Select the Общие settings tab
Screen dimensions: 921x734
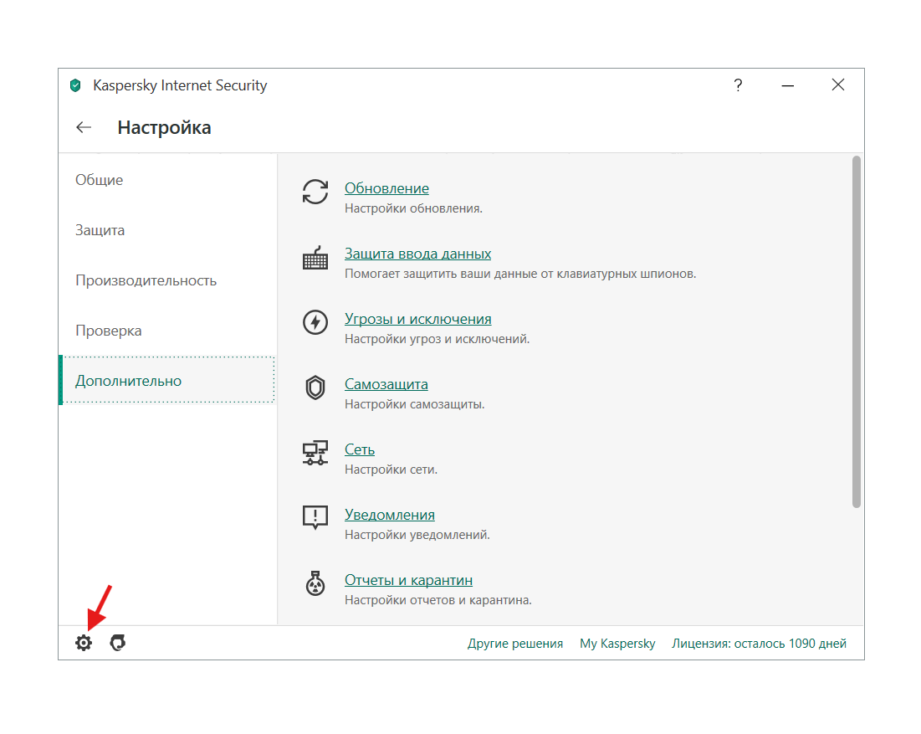[x=167, y=180]
